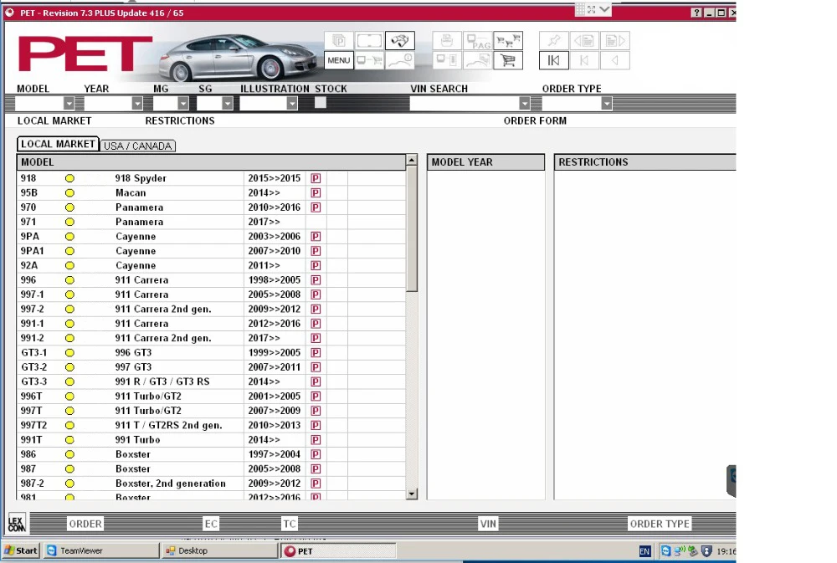Open the Windows Start menu
837x563 pixels.
click(21, 550)
